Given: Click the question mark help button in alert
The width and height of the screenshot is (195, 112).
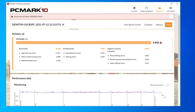Looking at the screenshot, I should [171, 16].
